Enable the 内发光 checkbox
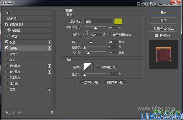183x120 pixels. [7, 54]
